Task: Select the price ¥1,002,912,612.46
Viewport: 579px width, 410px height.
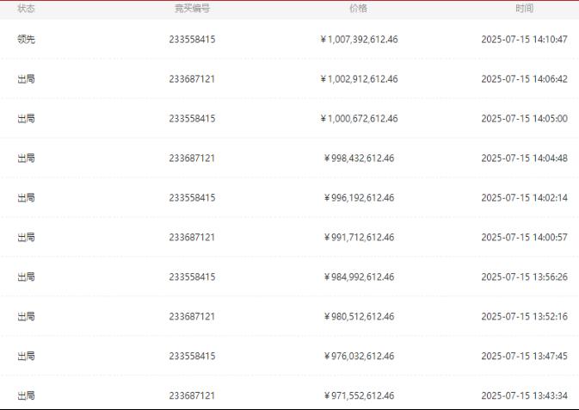Action: 359,78
